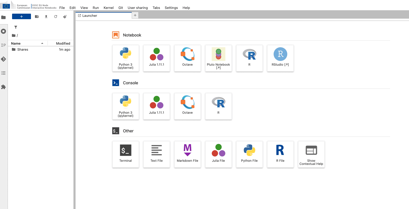This screenshot has width=409, height=209.
Task: Open the Table of Contents sidebar icon
Action: tap(3, 73)
